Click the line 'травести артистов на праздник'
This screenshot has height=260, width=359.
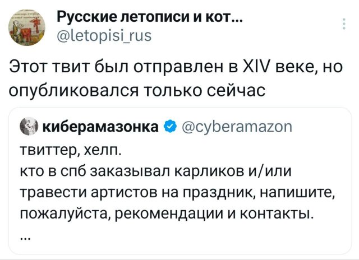tap(177, 192)
